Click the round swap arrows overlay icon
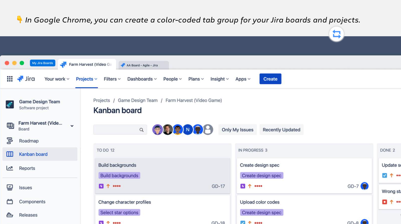This screenshot has height=224, width=401. (336, 34)
